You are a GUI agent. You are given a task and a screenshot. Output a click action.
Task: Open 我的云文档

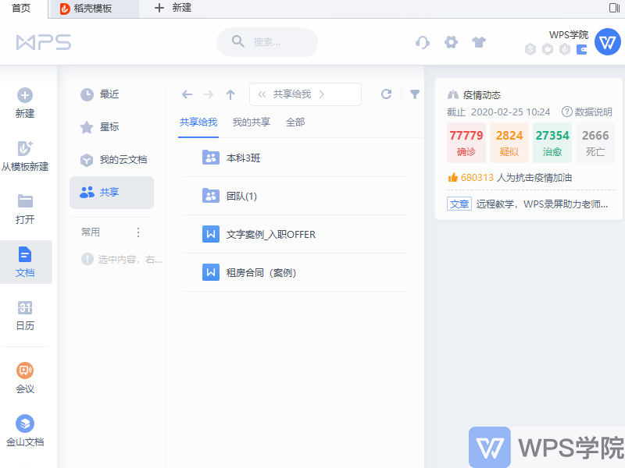(112, 160)
